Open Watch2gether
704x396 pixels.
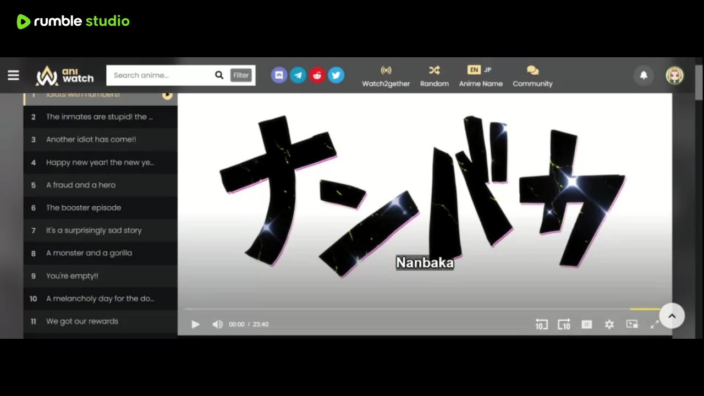point(386,76)
